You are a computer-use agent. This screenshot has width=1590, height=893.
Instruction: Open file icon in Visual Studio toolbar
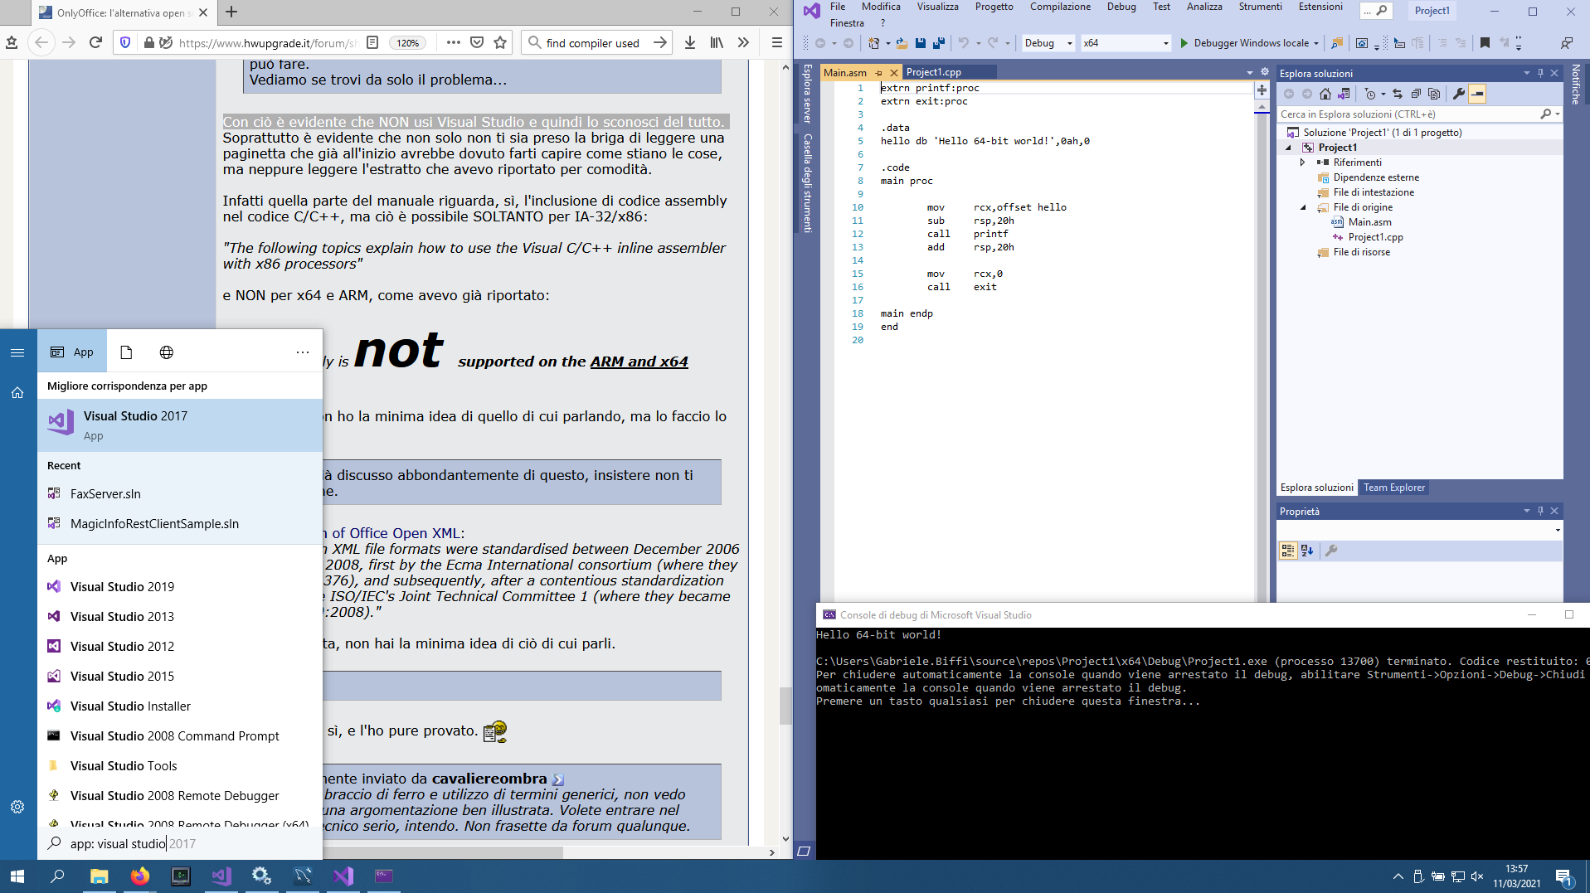point(902,43)
